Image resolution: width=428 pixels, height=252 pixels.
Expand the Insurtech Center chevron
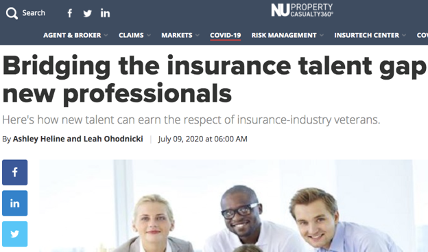pyautogui.click(x=404, y=35)
